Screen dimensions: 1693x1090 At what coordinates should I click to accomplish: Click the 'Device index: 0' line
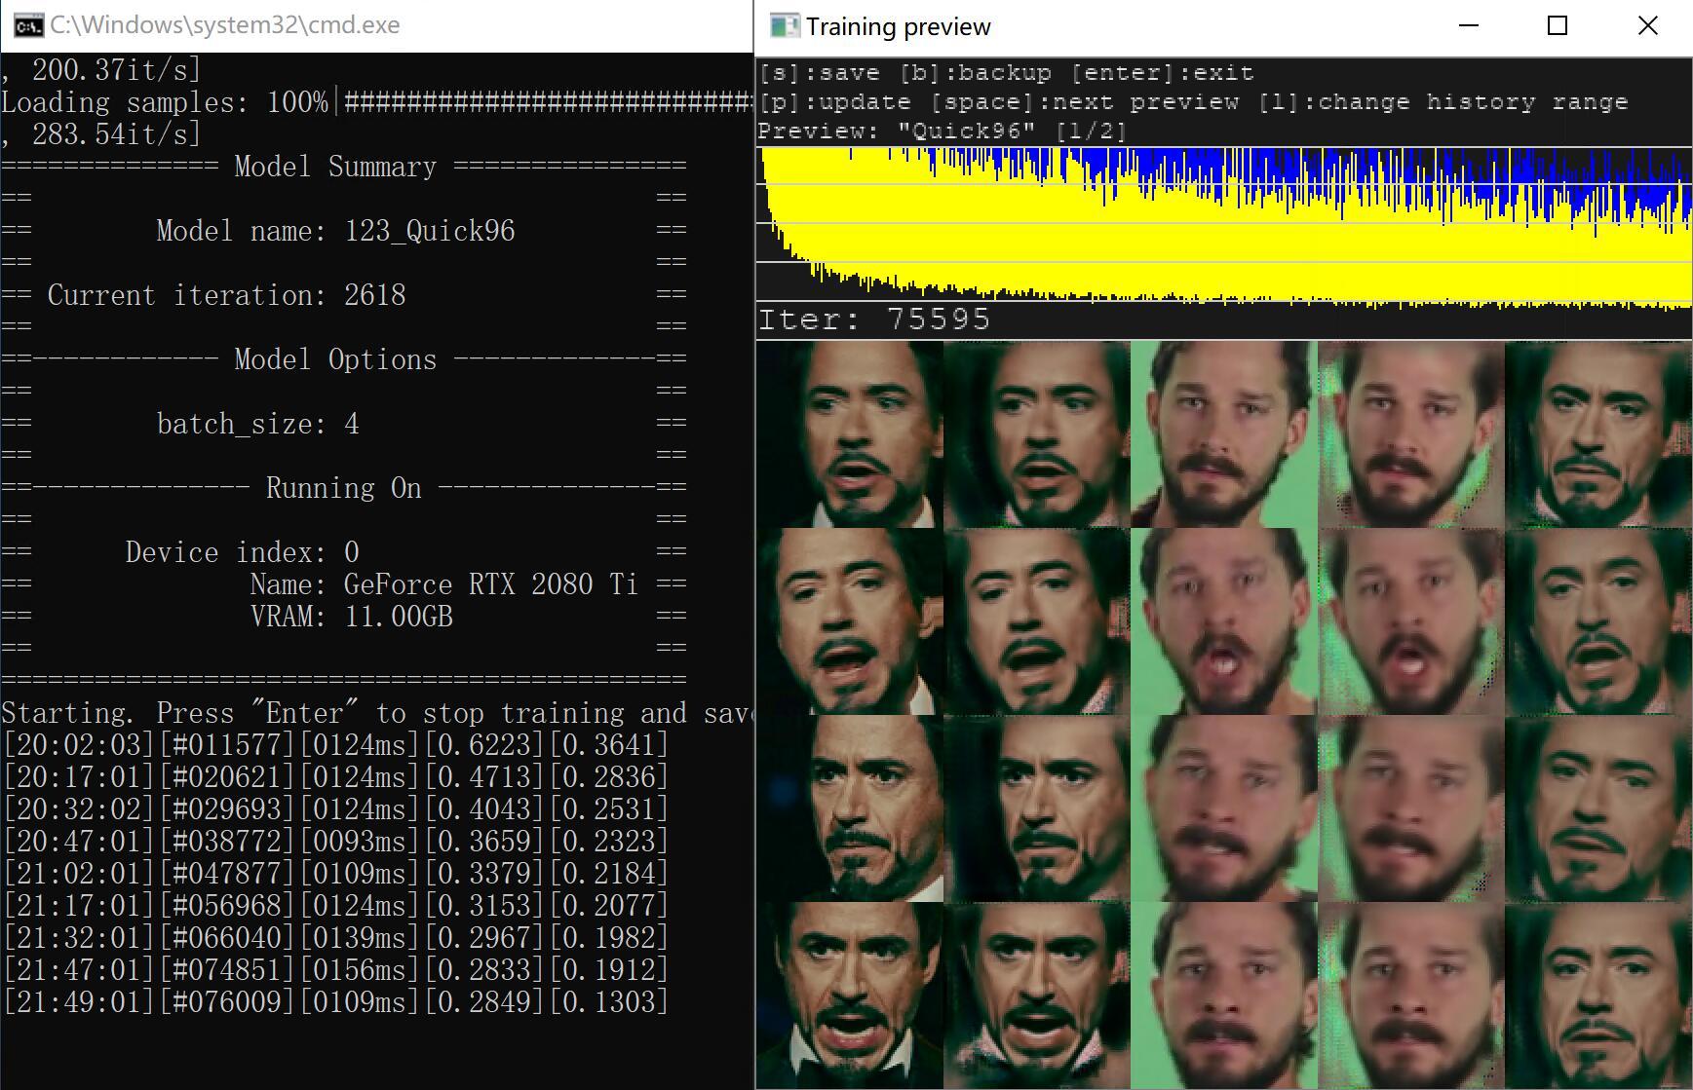pyautogui.click(x=242, y=552)
